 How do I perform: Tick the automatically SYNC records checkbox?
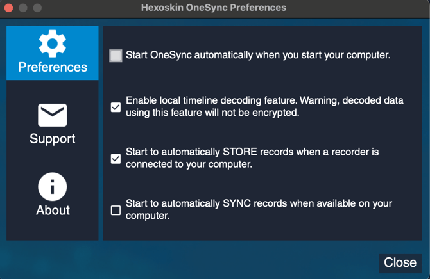(116, 210)
